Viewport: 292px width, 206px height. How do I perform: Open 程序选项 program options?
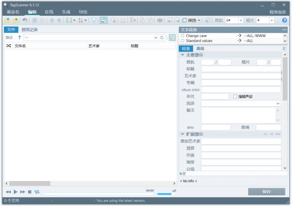tap(277, 12)
